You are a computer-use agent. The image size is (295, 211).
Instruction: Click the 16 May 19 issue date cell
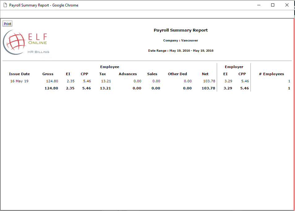(x=19, y=81)
